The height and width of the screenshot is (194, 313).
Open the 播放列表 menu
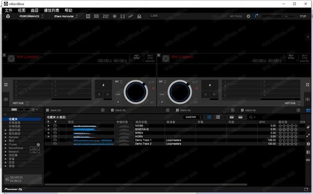(52, 10)
